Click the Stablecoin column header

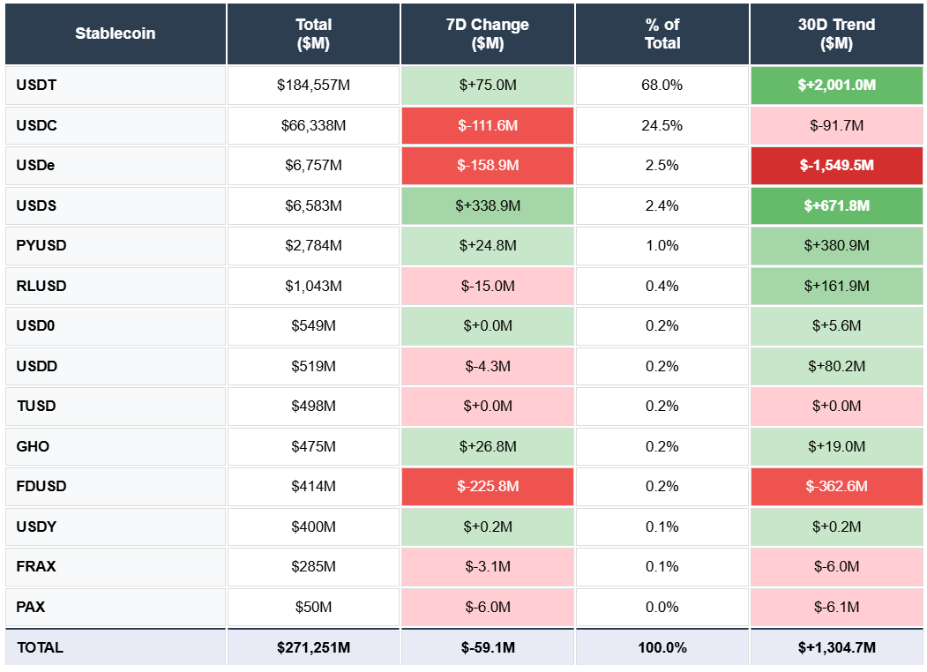click(x=115, y=34)
